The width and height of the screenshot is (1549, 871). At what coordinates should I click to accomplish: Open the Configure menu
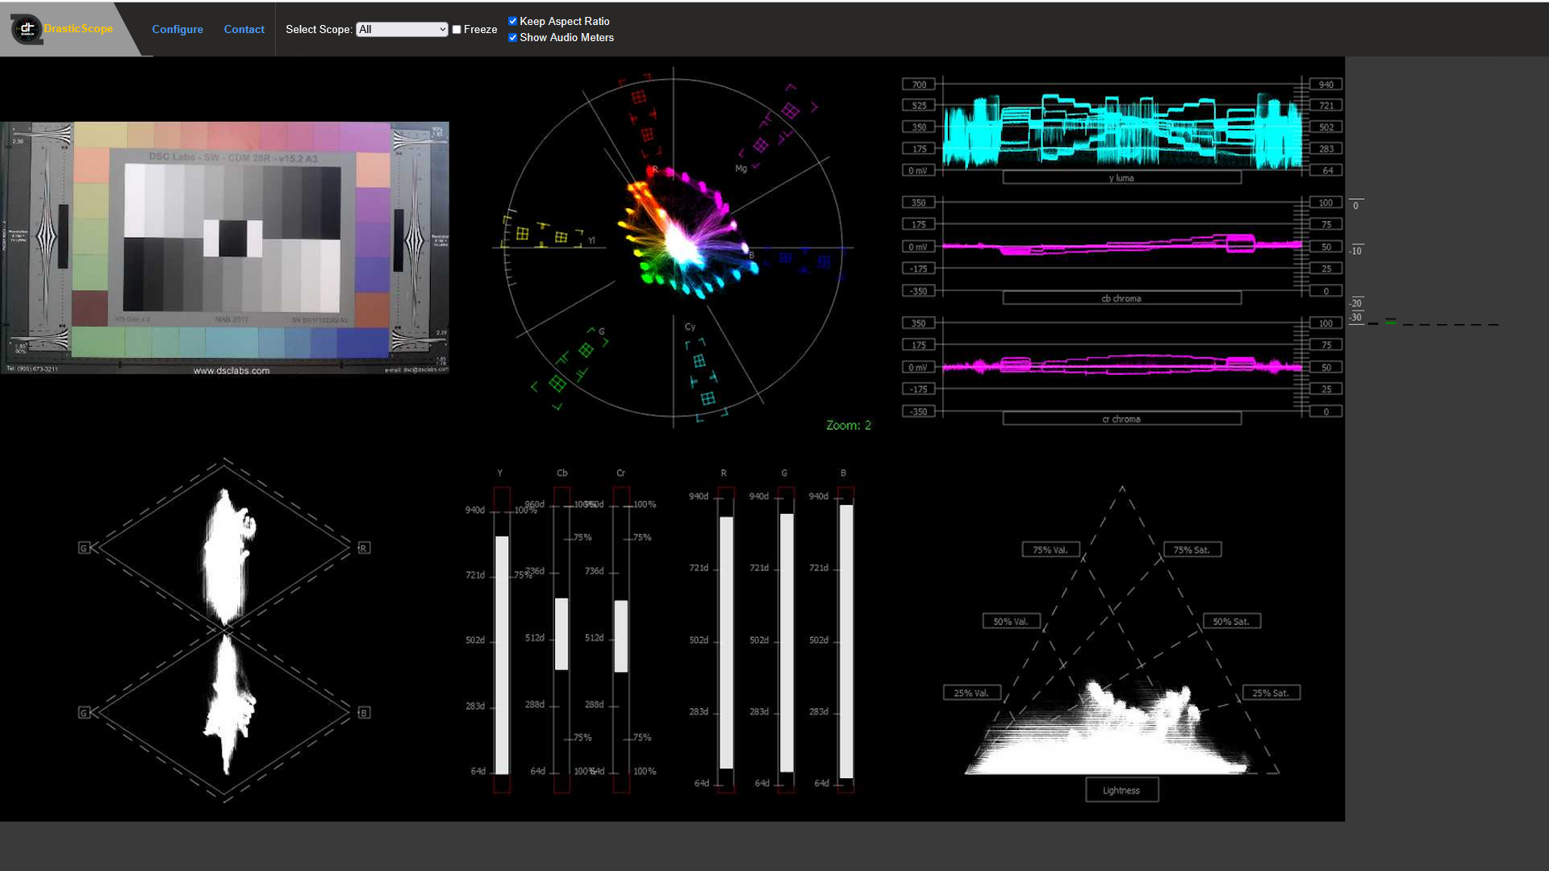pos(177,29)
